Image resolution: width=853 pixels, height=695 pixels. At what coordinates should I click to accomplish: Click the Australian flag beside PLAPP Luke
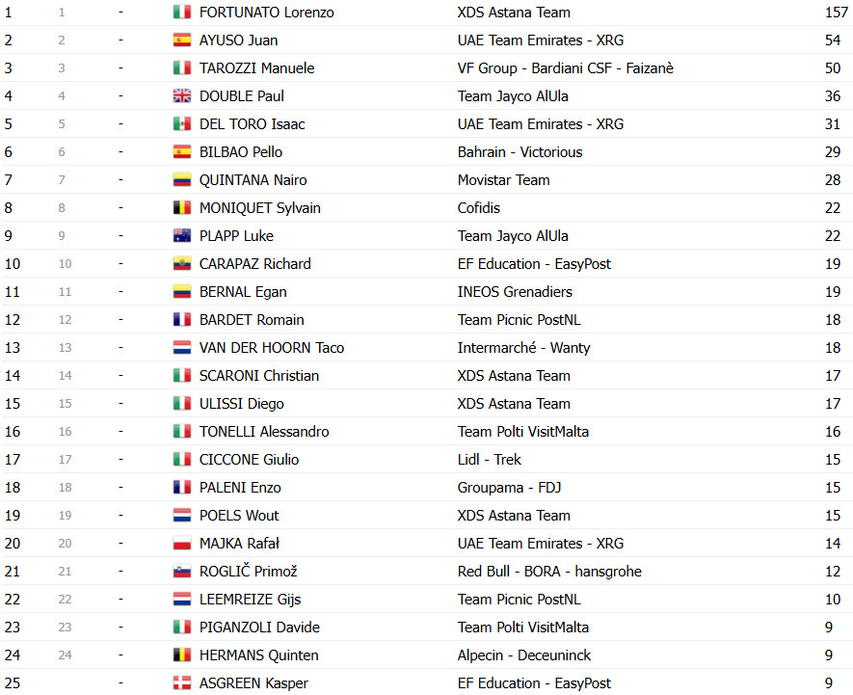coord(182,235)
